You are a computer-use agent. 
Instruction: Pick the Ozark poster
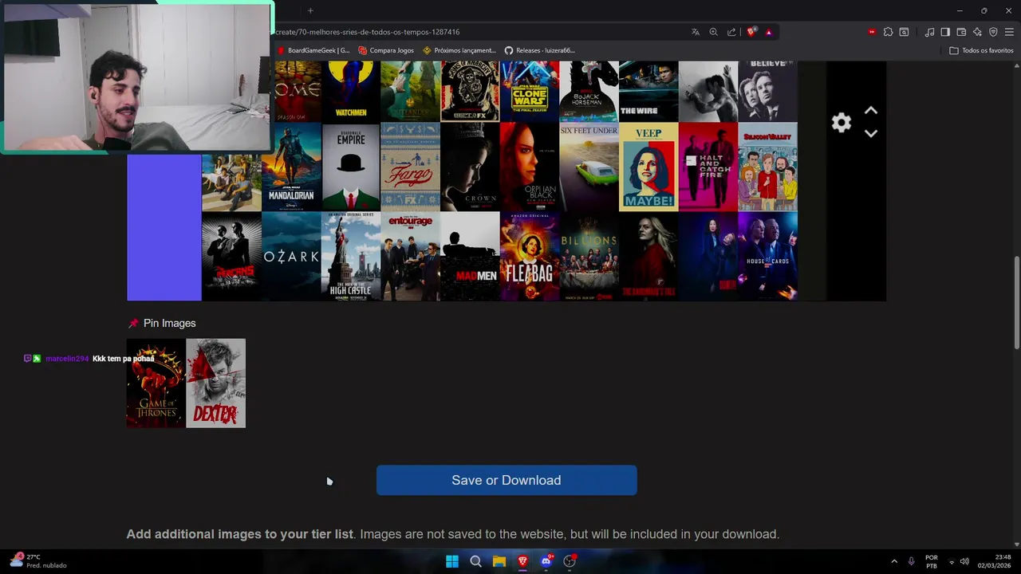click(x=291, y=256)
